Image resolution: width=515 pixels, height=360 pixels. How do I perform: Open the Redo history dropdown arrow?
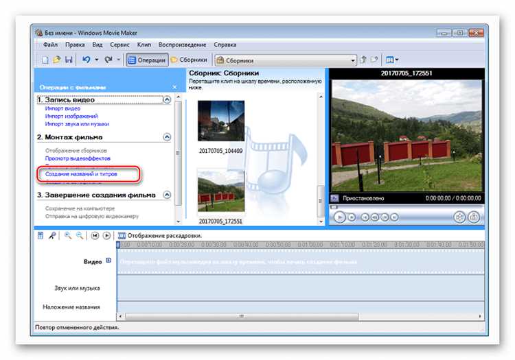coord(119,60)
